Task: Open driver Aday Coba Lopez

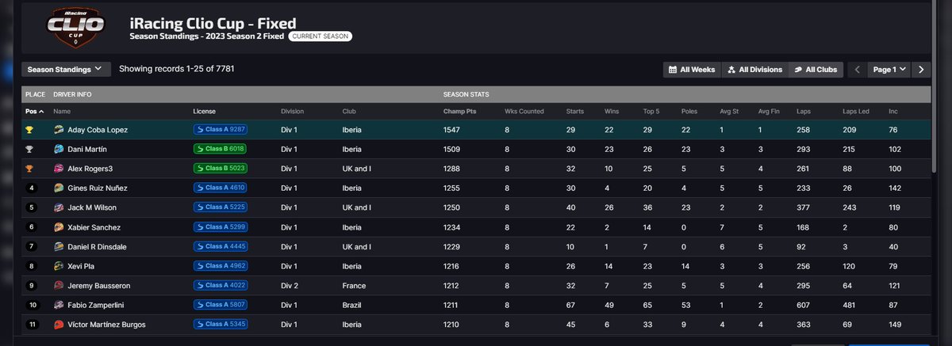Action: [98, 129]
